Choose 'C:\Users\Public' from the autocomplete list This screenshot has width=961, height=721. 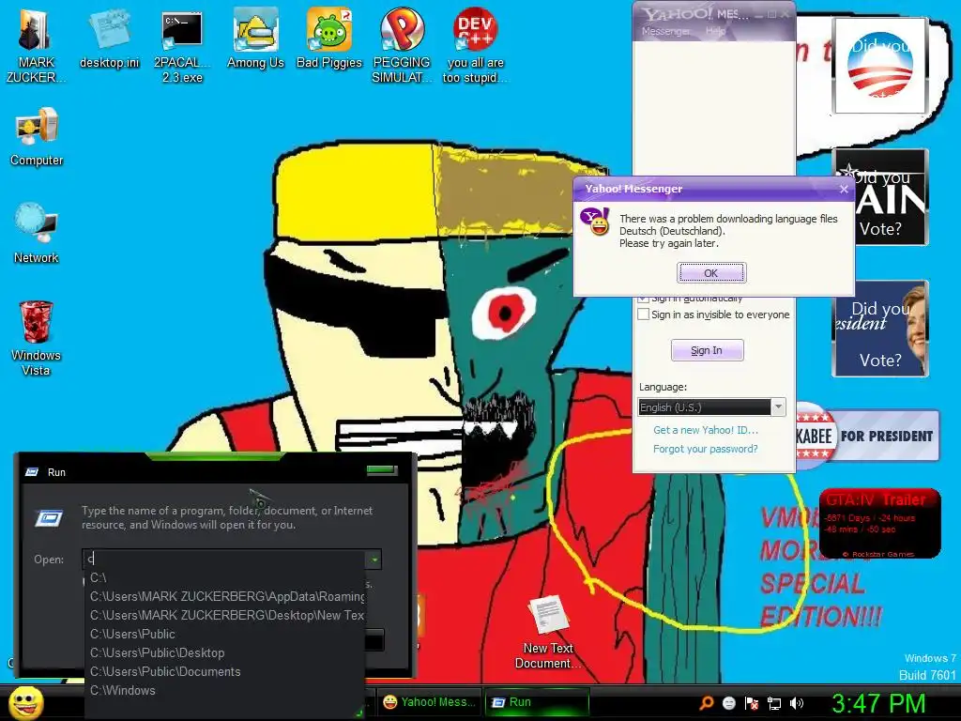click(x=225, y=634)
